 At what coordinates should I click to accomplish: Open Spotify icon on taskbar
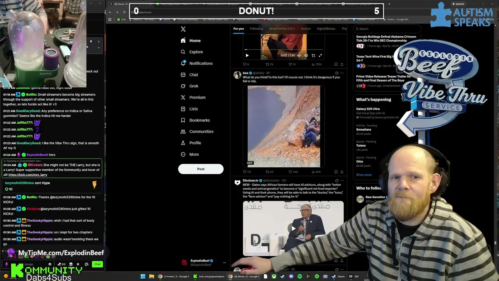click(300, 276)
